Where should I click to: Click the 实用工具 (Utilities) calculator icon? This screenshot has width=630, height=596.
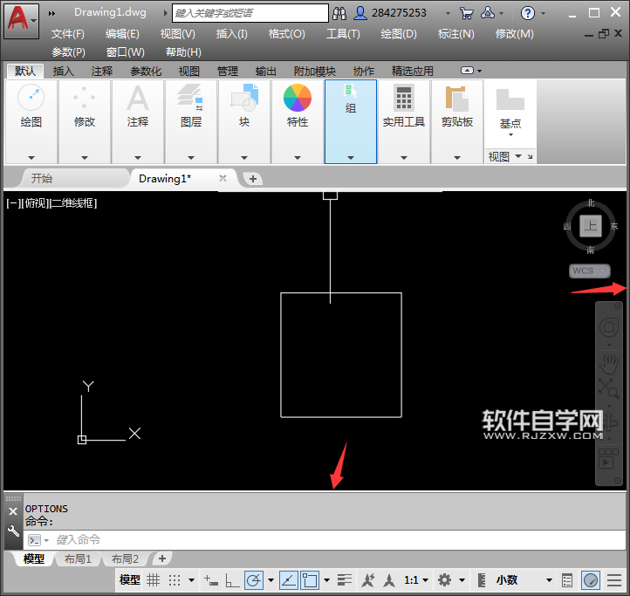[x=403, y=98]
